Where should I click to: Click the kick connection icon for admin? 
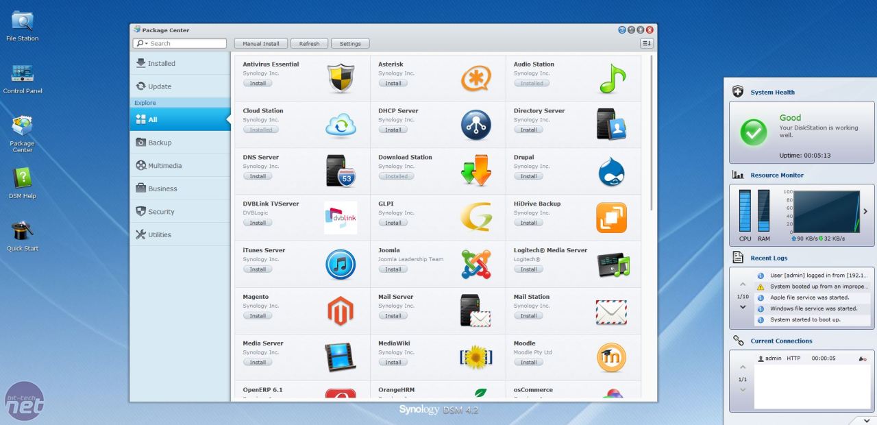coord(862,359)
